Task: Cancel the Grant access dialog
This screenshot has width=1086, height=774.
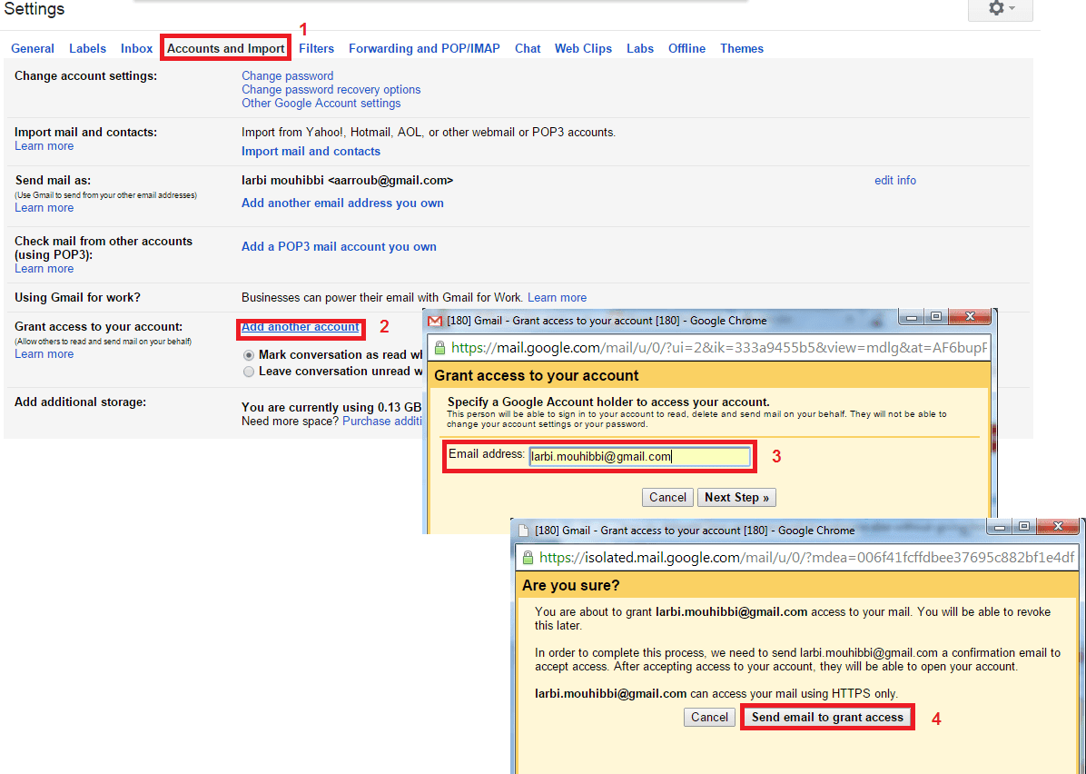Action: coord(667,498)
